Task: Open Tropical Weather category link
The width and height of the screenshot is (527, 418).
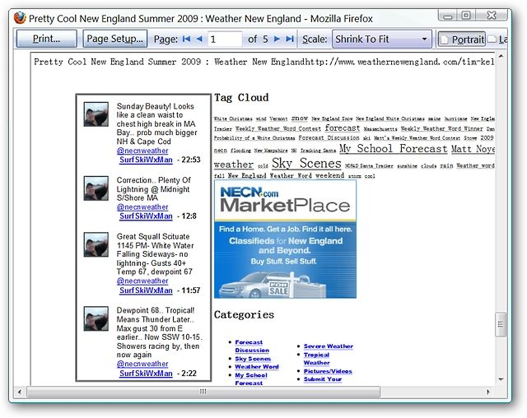Action: click(316, 359)
